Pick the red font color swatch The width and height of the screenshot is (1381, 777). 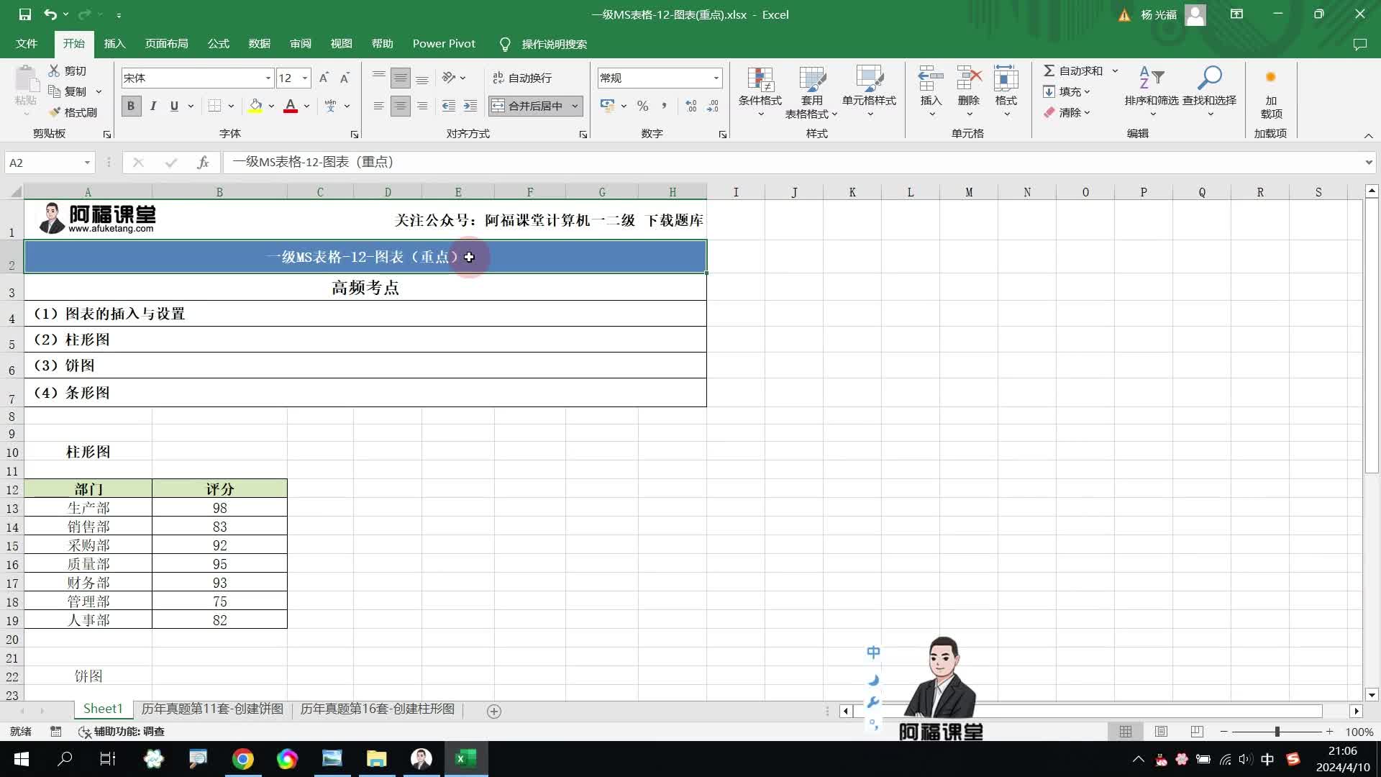tap(291, 106)
